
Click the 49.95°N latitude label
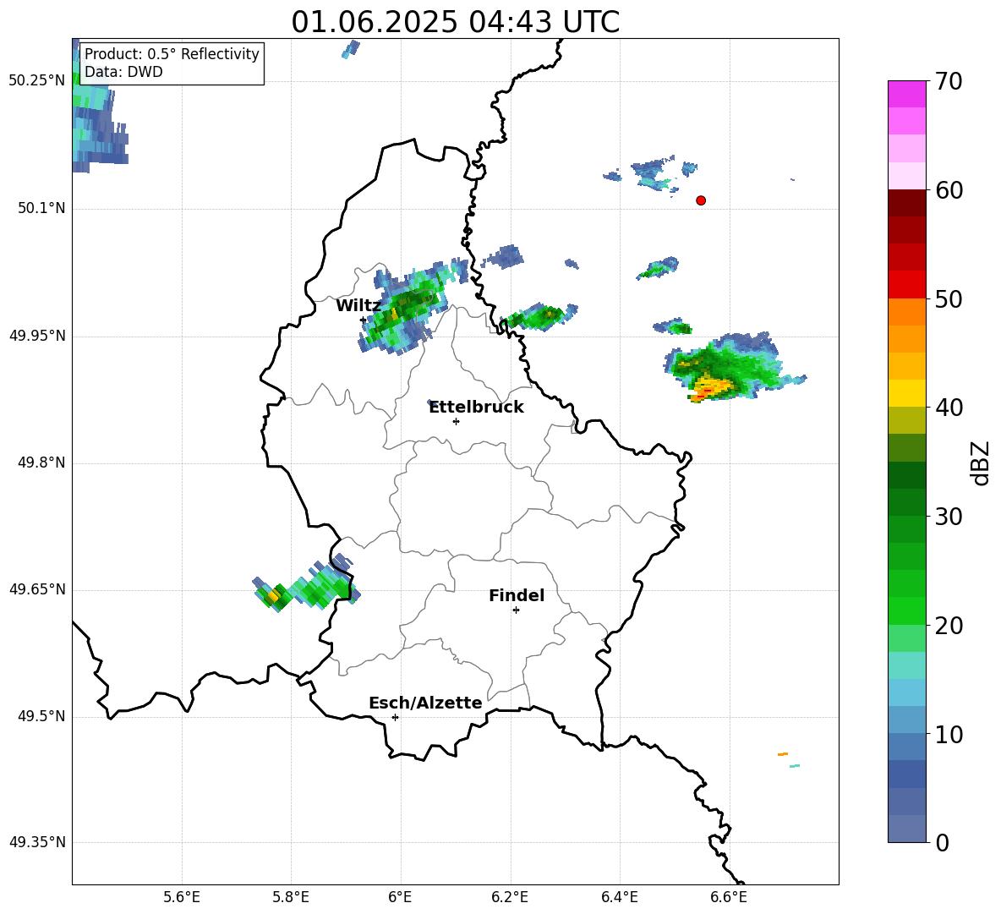(x=37, y=336)
